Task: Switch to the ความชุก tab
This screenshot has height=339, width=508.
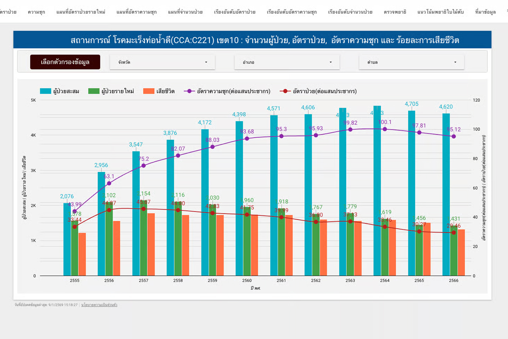Action: coord(36,12)
